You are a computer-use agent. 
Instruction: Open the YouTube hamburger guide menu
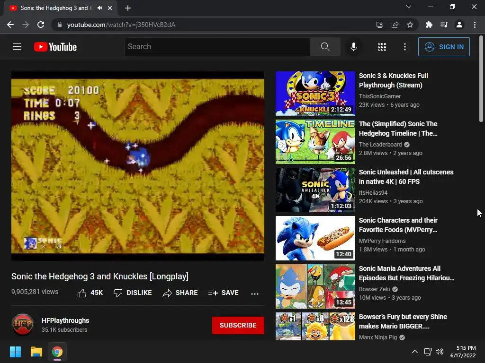17,47
